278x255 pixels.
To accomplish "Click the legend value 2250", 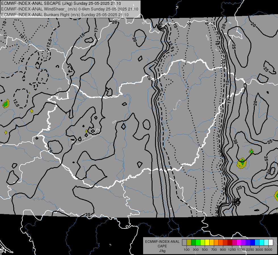I will pyautogui.click(x=250, y=250).
